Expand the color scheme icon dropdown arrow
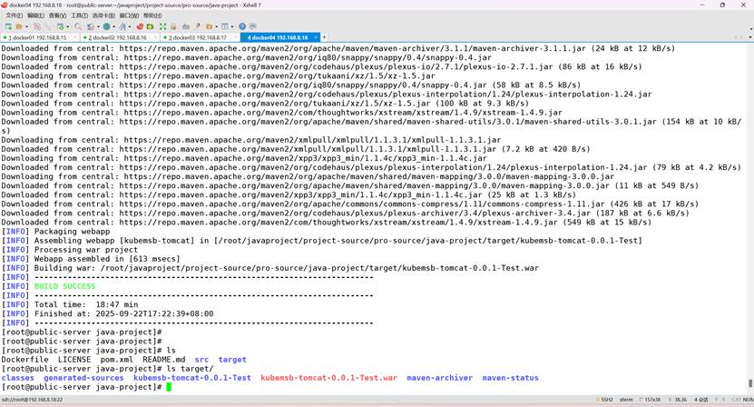The height and width of the screenshot is (407, 754). click(x=130, y=26)
